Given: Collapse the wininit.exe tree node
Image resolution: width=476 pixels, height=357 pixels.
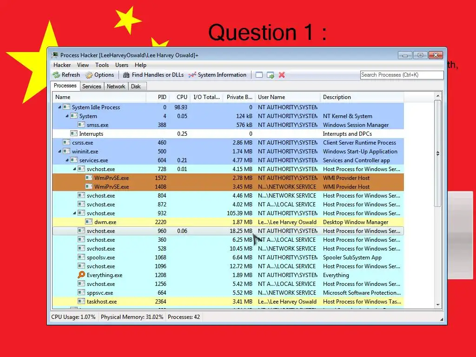Looking at the screenshot, I should click(x=60, y=151).
